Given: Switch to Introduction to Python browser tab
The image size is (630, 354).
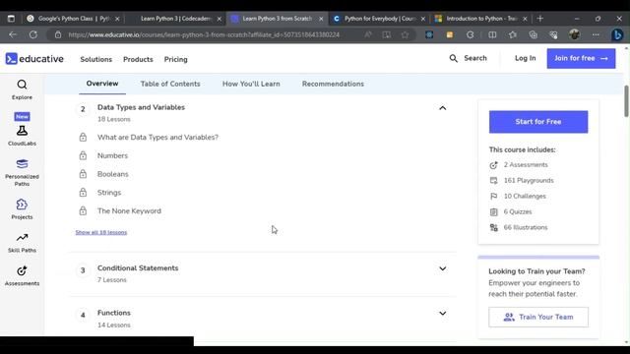Looking at the screenshot, I should tap(481, 19).
